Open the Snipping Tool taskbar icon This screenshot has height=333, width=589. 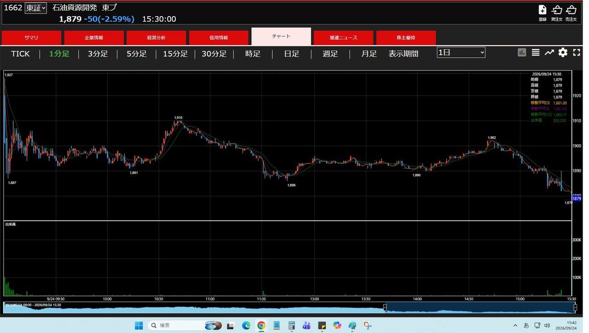[367, 326]
